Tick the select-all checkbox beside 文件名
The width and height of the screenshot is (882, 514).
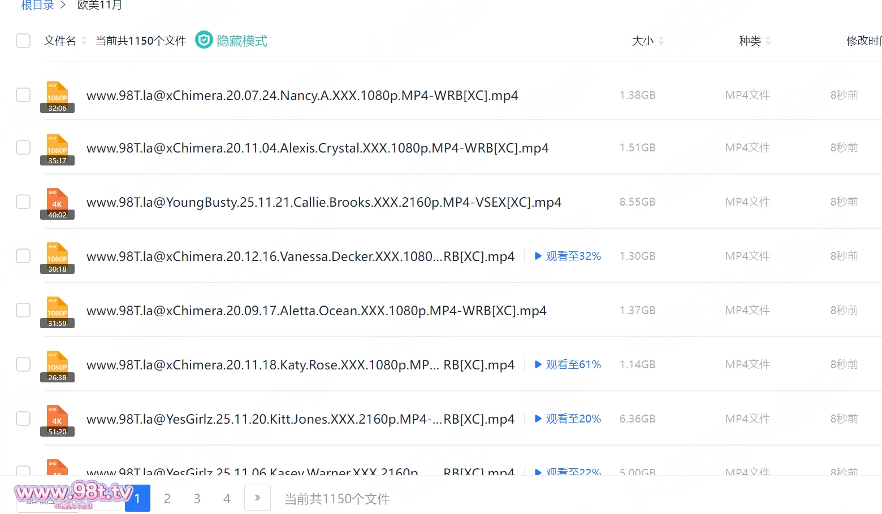point(23,41)
